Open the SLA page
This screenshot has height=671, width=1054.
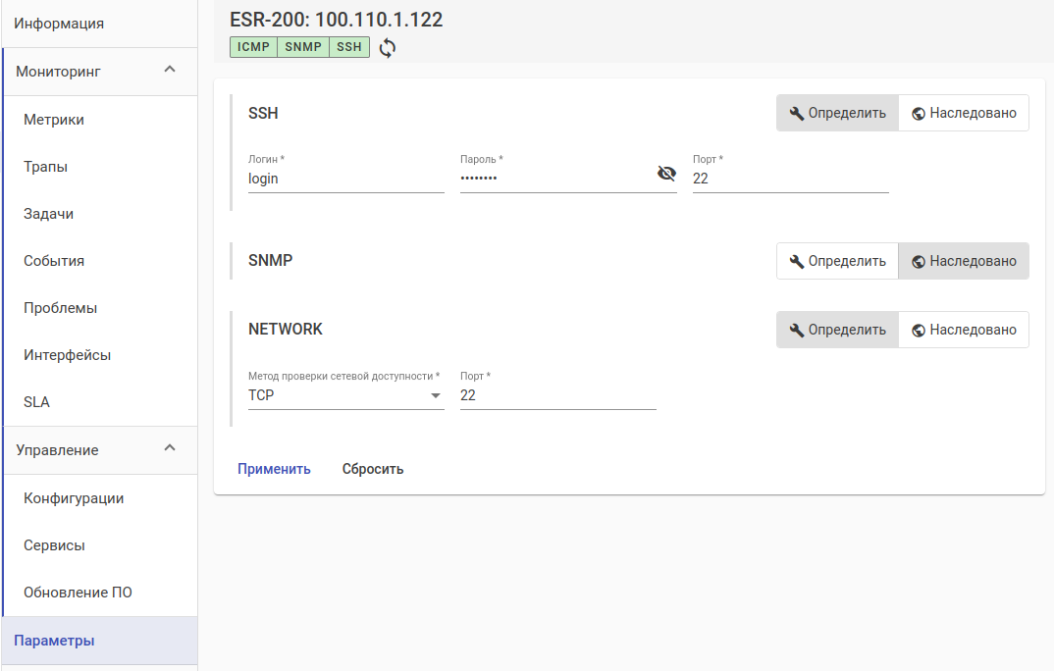pos(101,401)
